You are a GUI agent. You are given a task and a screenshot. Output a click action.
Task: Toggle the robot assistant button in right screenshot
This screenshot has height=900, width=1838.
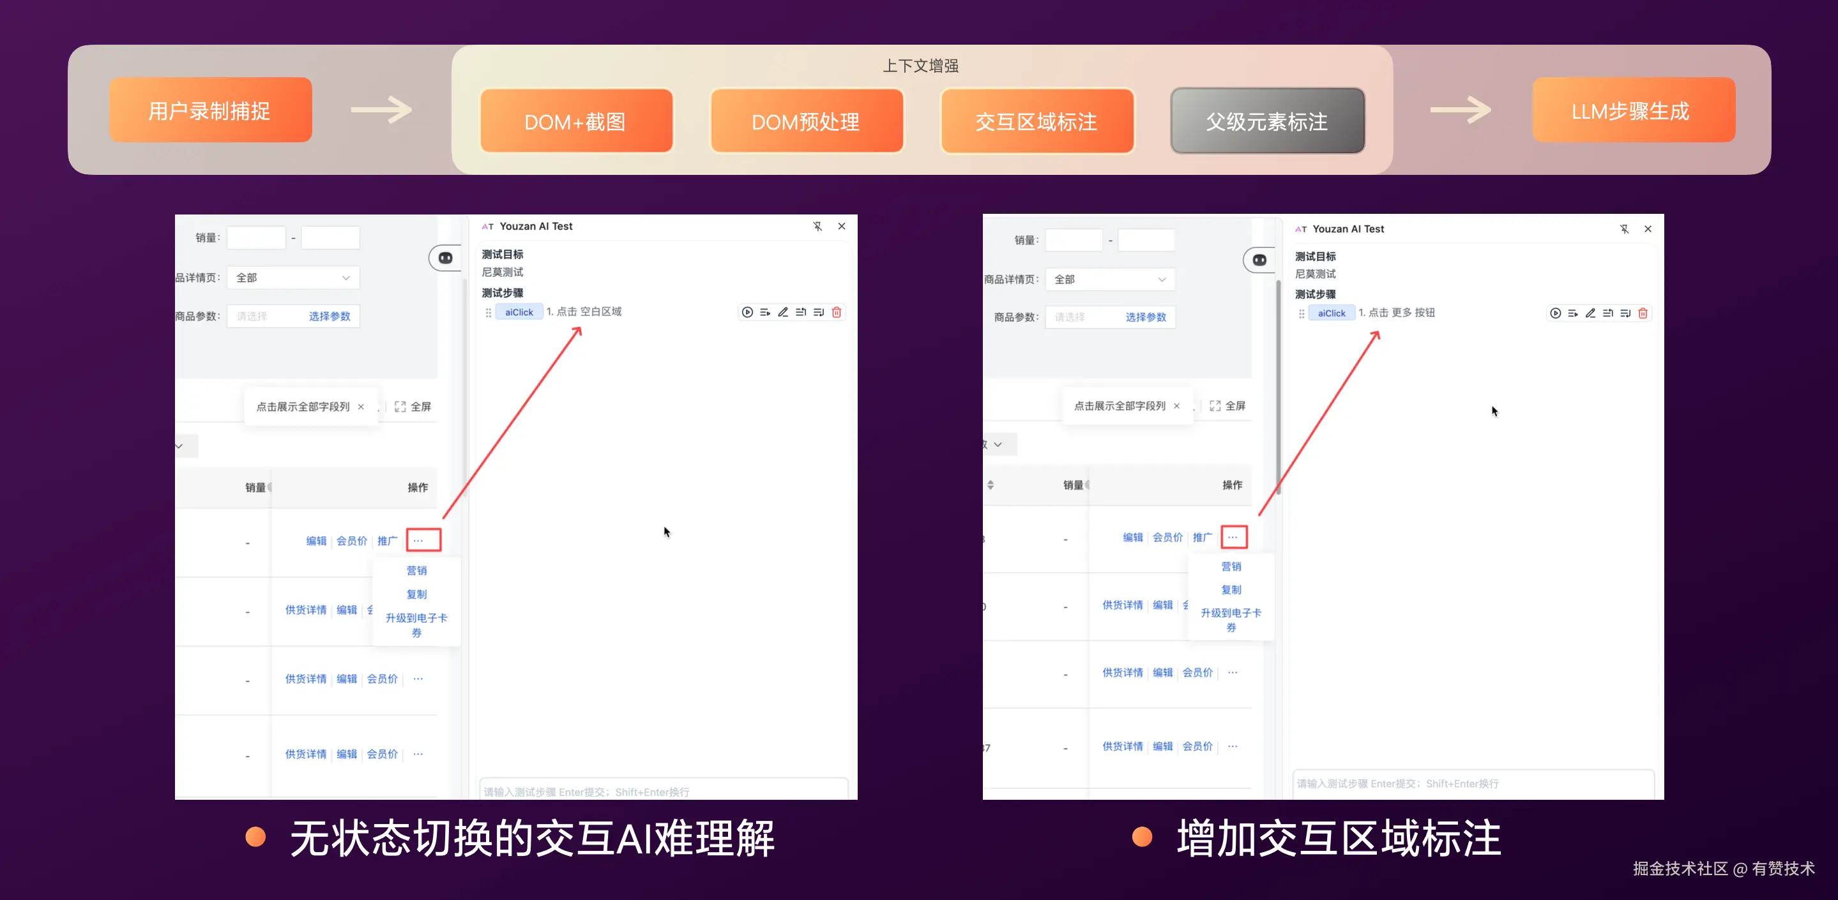click(1259, 260)
